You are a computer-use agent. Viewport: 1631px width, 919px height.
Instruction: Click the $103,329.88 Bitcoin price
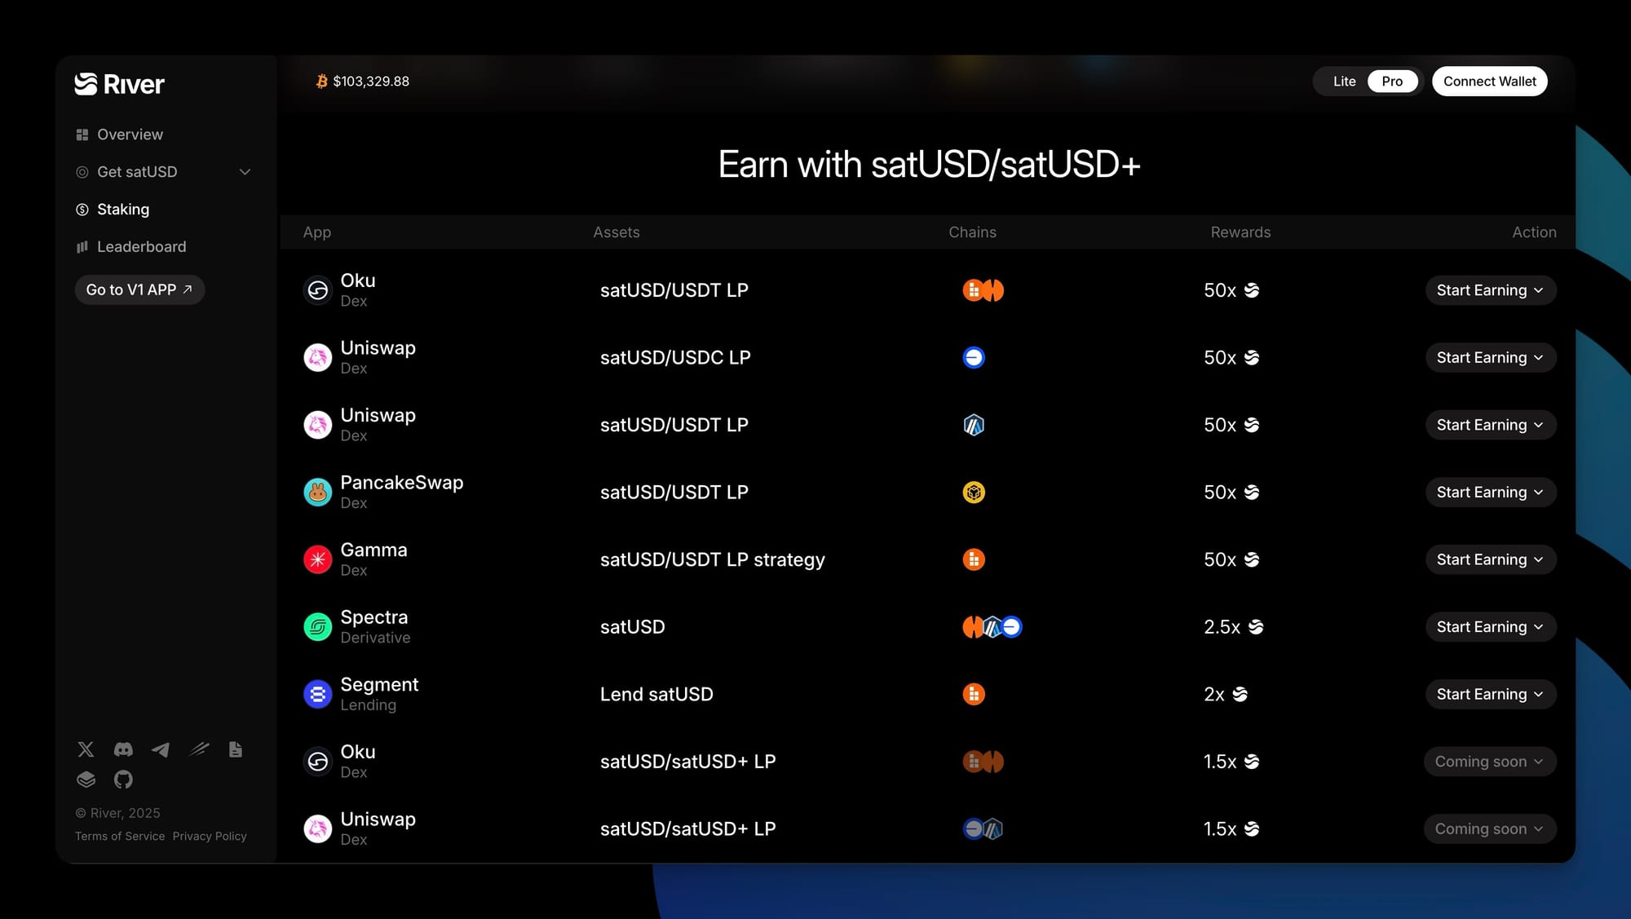[x=371, y=81]
